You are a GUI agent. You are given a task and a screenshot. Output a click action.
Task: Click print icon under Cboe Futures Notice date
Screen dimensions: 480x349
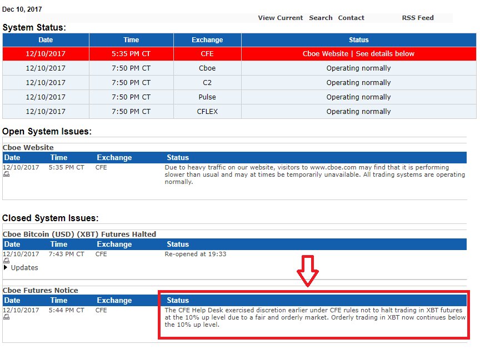click(x=7, y=317)
